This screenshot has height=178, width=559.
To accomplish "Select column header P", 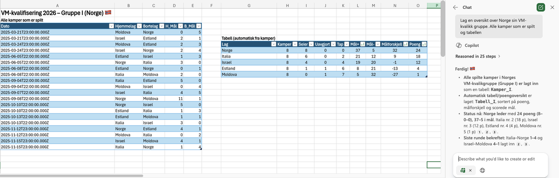I will click(436, 5).
